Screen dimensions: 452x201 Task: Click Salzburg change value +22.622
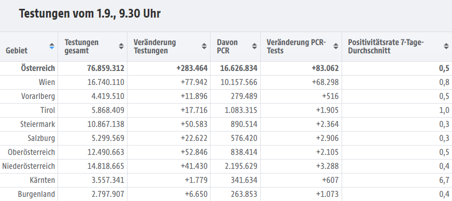pos(194,138)
